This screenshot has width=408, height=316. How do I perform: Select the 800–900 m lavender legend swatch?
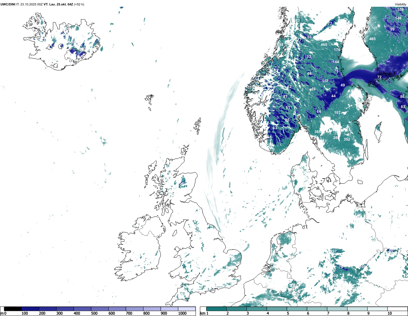tap(152, 309)
